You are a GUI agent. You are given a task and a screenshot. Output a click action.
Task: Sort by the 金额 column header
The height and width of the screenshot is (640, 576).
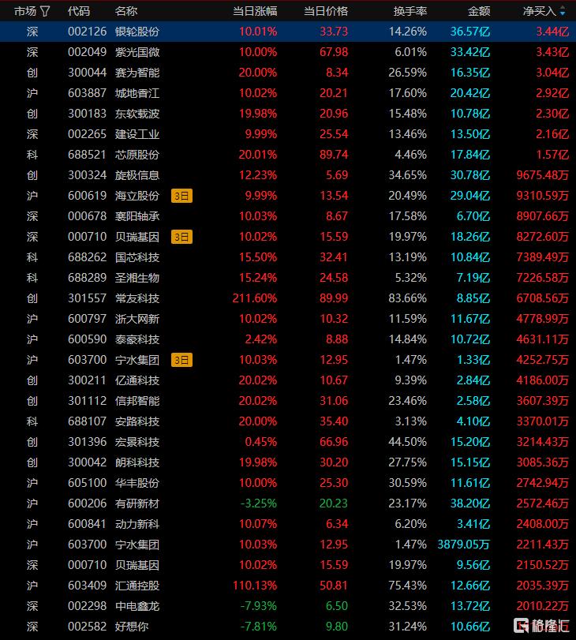pos(479,11)
